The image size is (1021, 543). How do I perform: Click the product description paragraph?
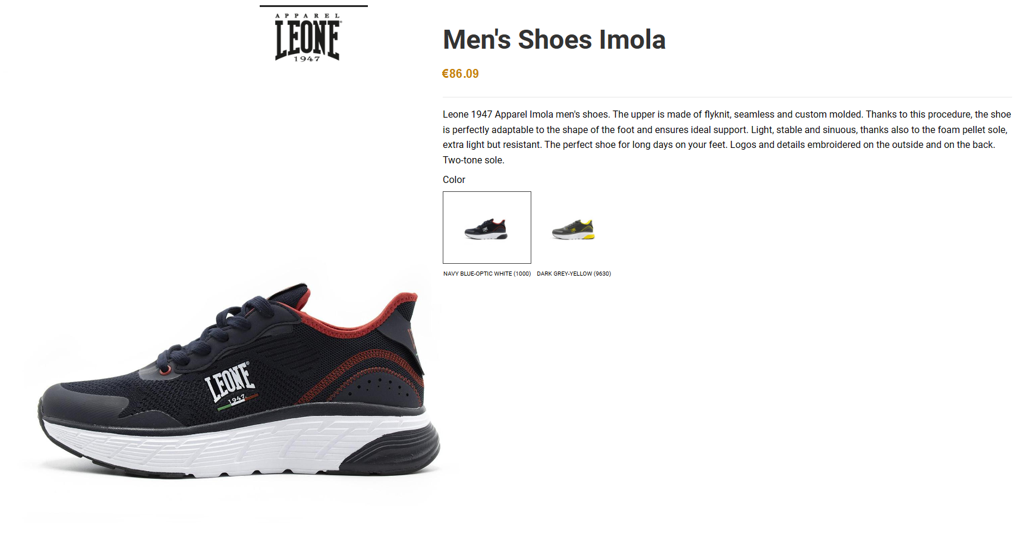[x=727, y=137]
